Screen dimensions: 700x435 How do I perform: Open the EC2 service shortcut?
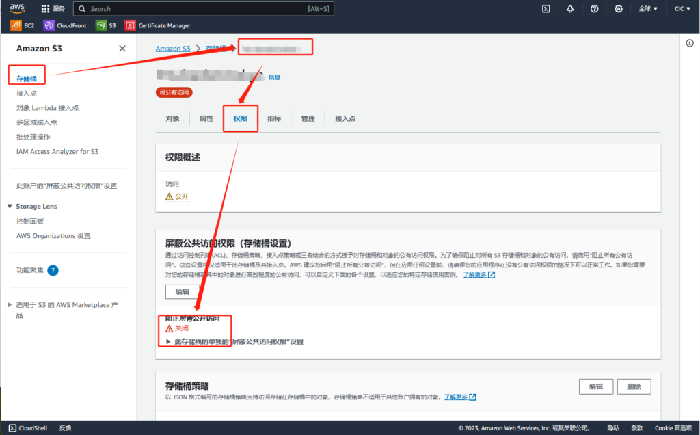(x=23, y=26)
